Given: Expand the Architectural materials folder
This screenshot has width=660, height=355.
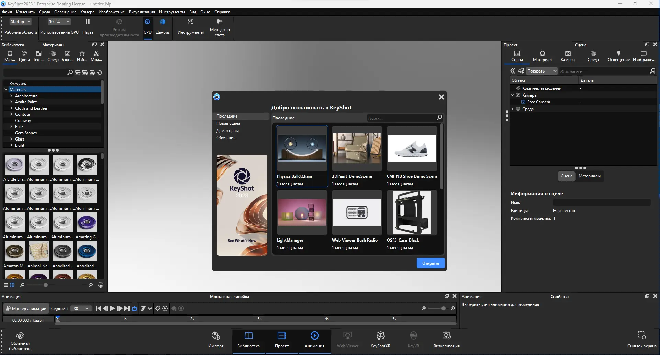Looking at the screenshot, I should [11, 96].
